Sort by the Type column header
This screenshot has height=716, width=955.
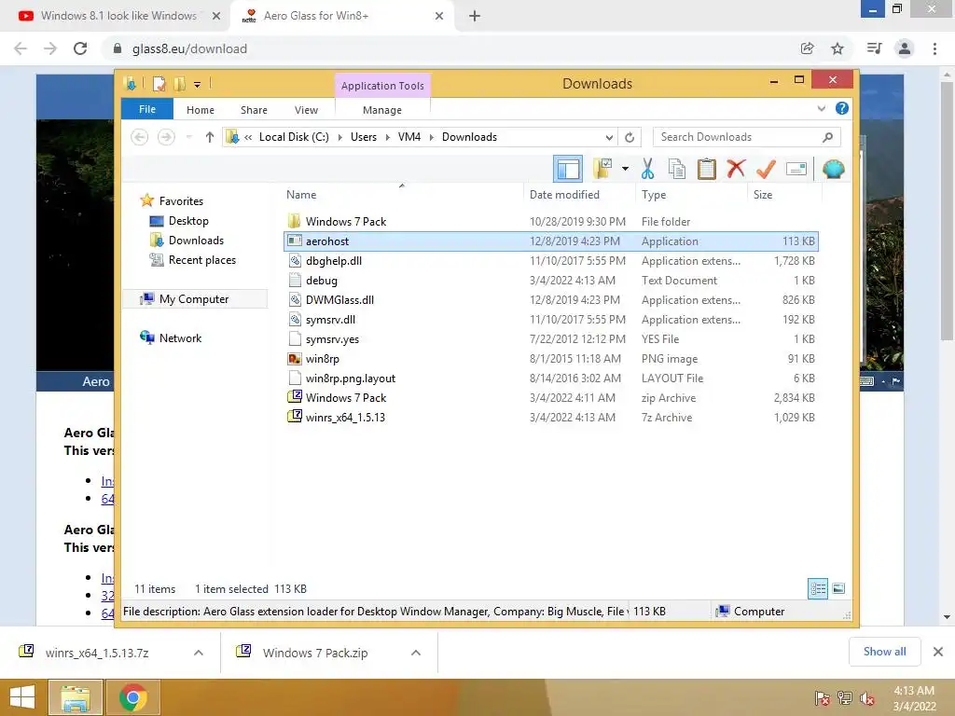point(691,195)
